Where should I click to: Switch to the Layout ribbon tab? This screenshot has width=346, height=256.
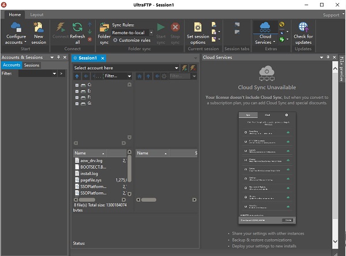(x=37, y=14)
